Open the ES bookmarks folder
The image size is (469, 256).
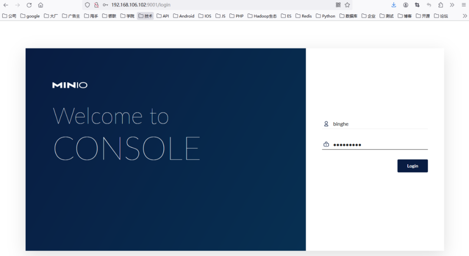point(286,16)
